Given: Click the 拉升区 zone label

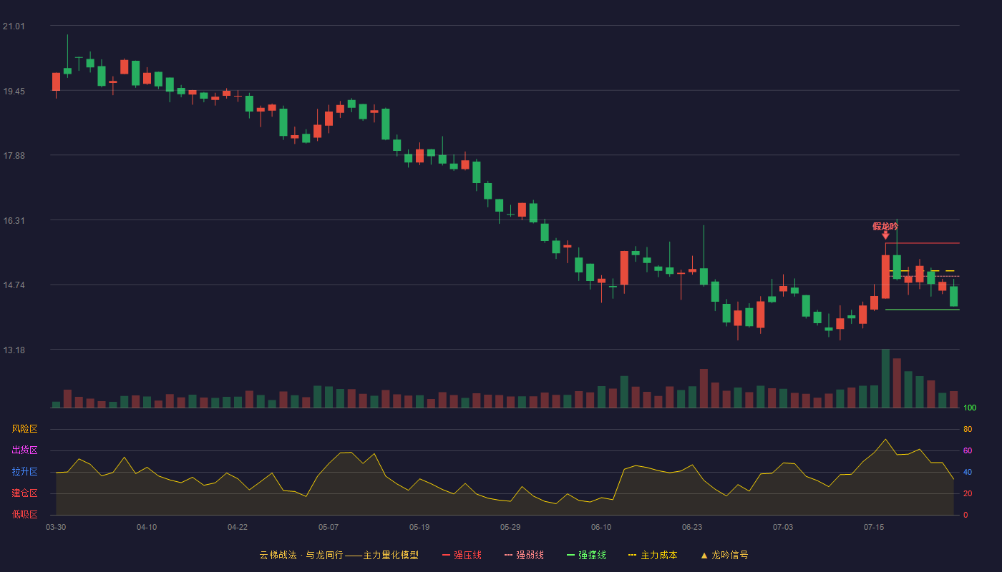Looking at the screenshot, I should (x=24, y=472).
